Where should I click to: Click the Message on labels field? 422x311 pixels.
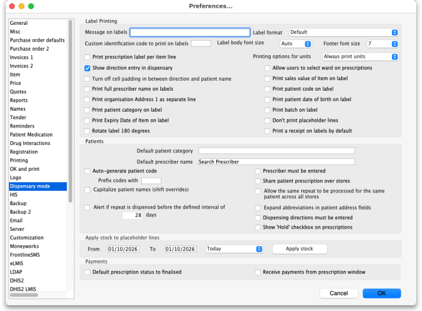point(190,32)
